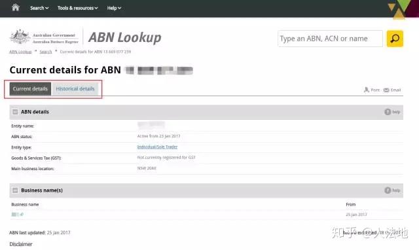
Task: Click the ABN Lookup site title
Action: 125,37
